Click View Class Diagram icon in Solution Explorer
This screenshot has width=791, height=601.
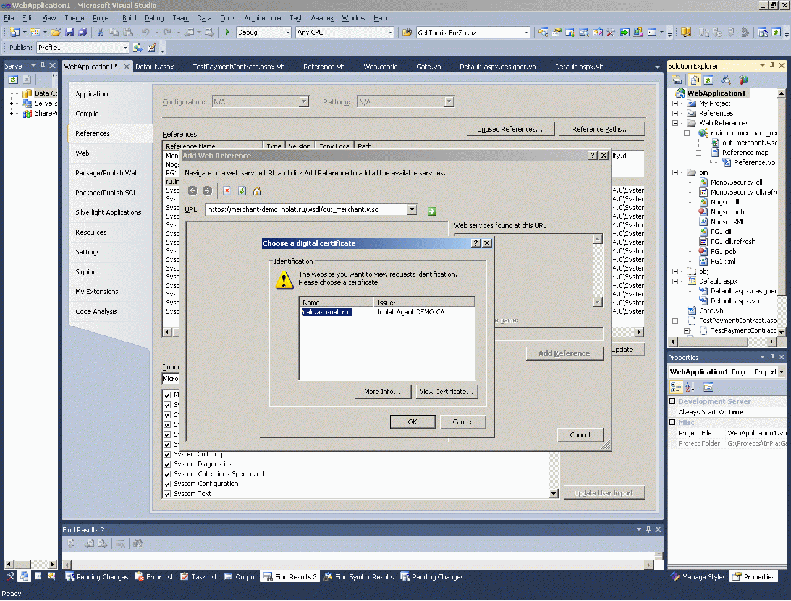pos(726,80)
